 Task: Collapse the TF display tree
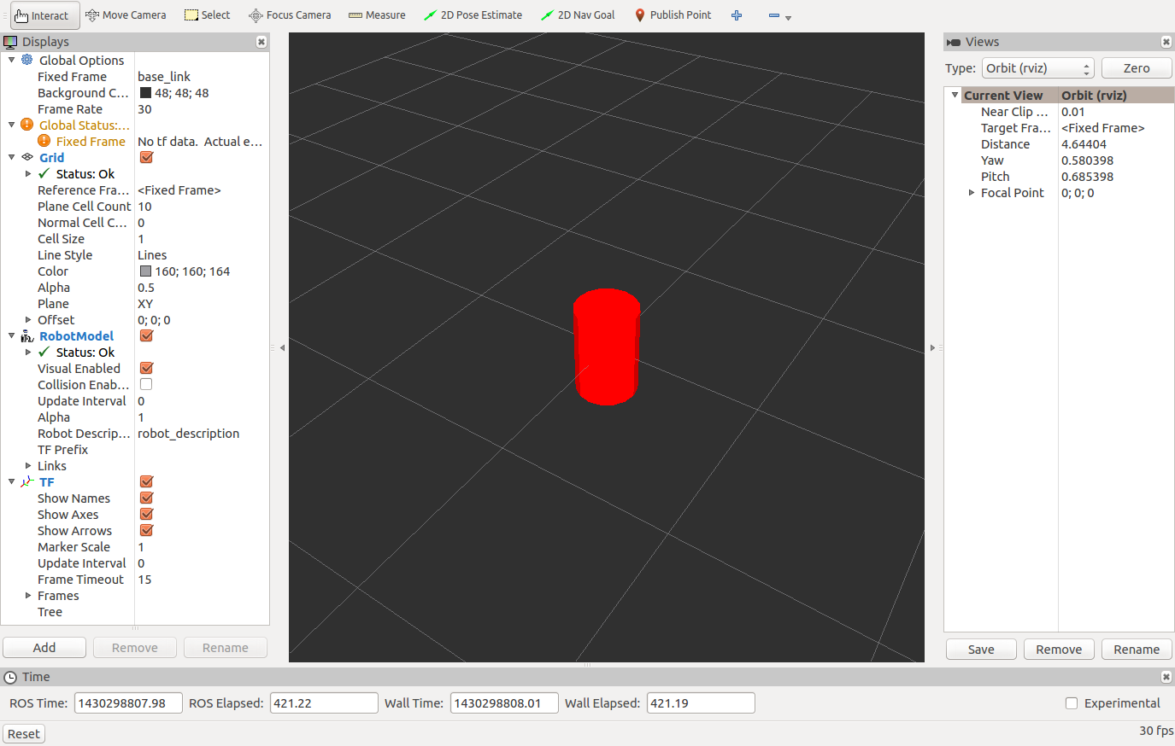tap(11, 482)
